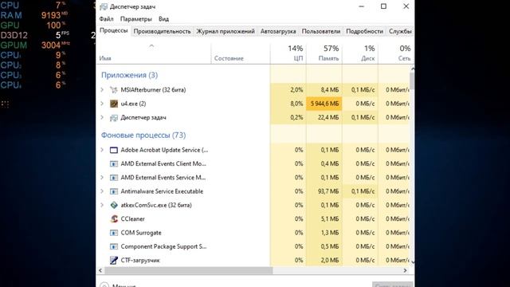Click the MSIAfterburner process icon

point(113,90)
